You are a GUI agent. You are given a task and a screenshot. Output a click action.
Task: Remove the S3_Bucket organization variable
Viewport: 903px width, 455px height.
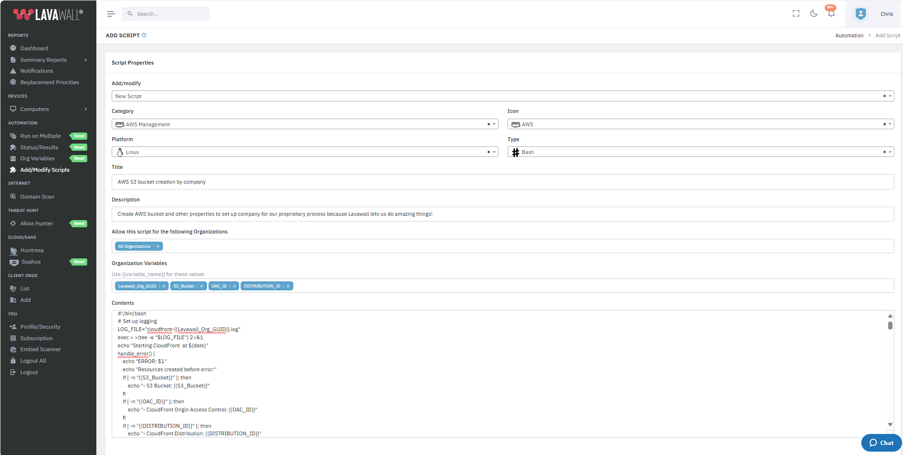click(202, 286)
